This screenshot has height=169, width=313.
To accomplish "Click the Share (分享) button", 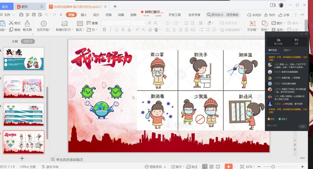I will tap(283, 15).
